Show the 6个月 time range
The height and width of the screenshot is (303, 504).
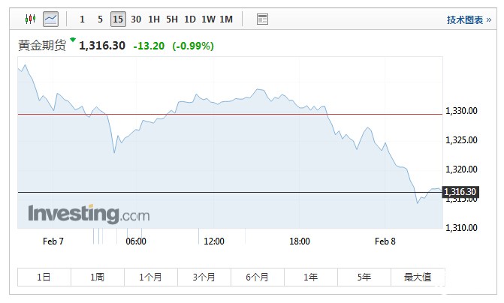pyautogui.click(x=258, y=277)
